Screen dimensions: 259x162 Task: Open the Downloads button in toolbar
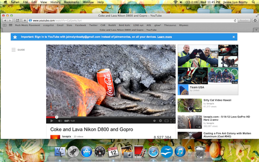click(255, 20)
